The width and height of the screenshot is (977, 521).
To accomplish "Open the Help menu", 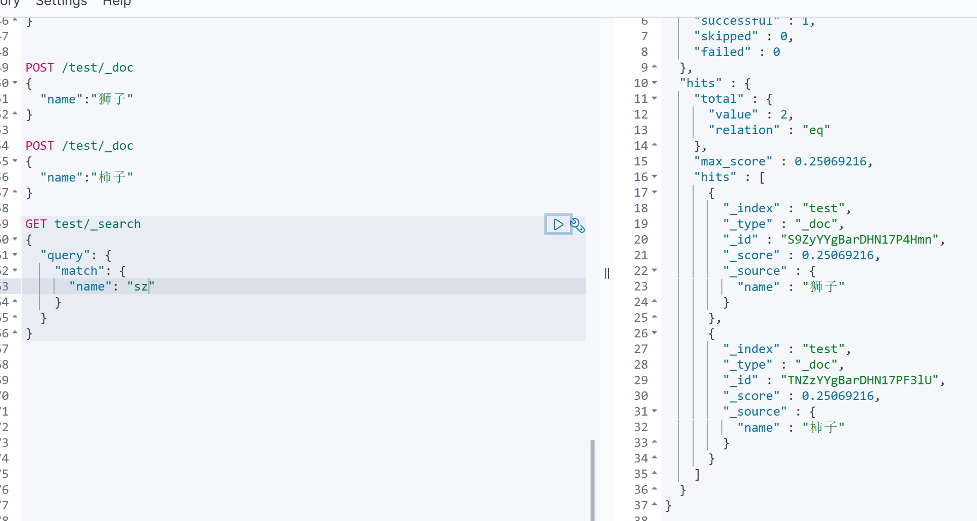I will (x=117, y=3).
